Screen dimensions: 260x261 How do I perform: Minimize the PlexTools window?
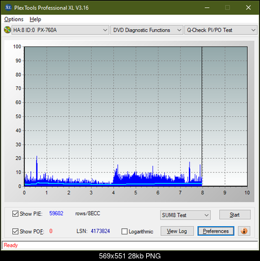coord(207,8)
